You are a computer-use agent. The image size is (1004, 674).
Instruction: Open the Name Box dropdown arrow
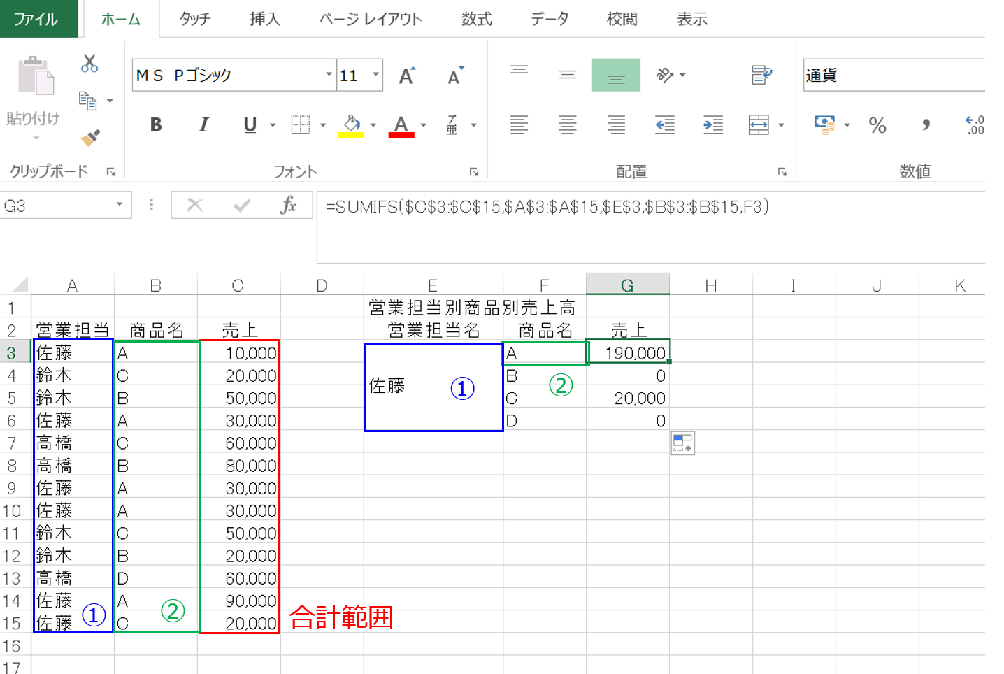pyautogui.click(x=120, y=205)
